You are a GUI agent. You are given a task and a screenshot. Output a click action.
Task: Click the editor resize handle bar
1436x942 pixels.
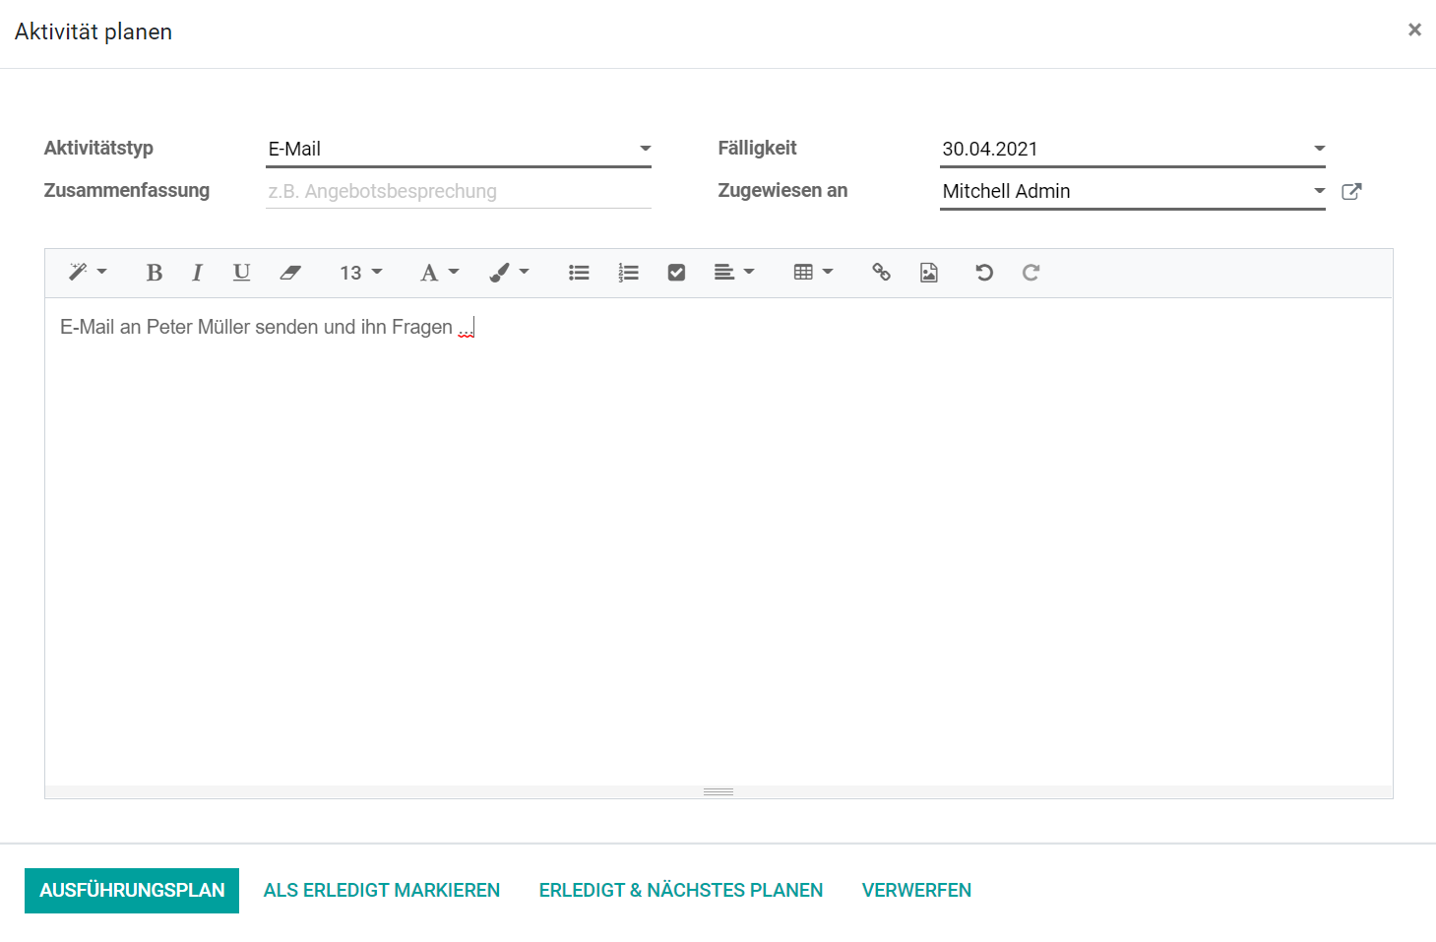pos(718,791)
